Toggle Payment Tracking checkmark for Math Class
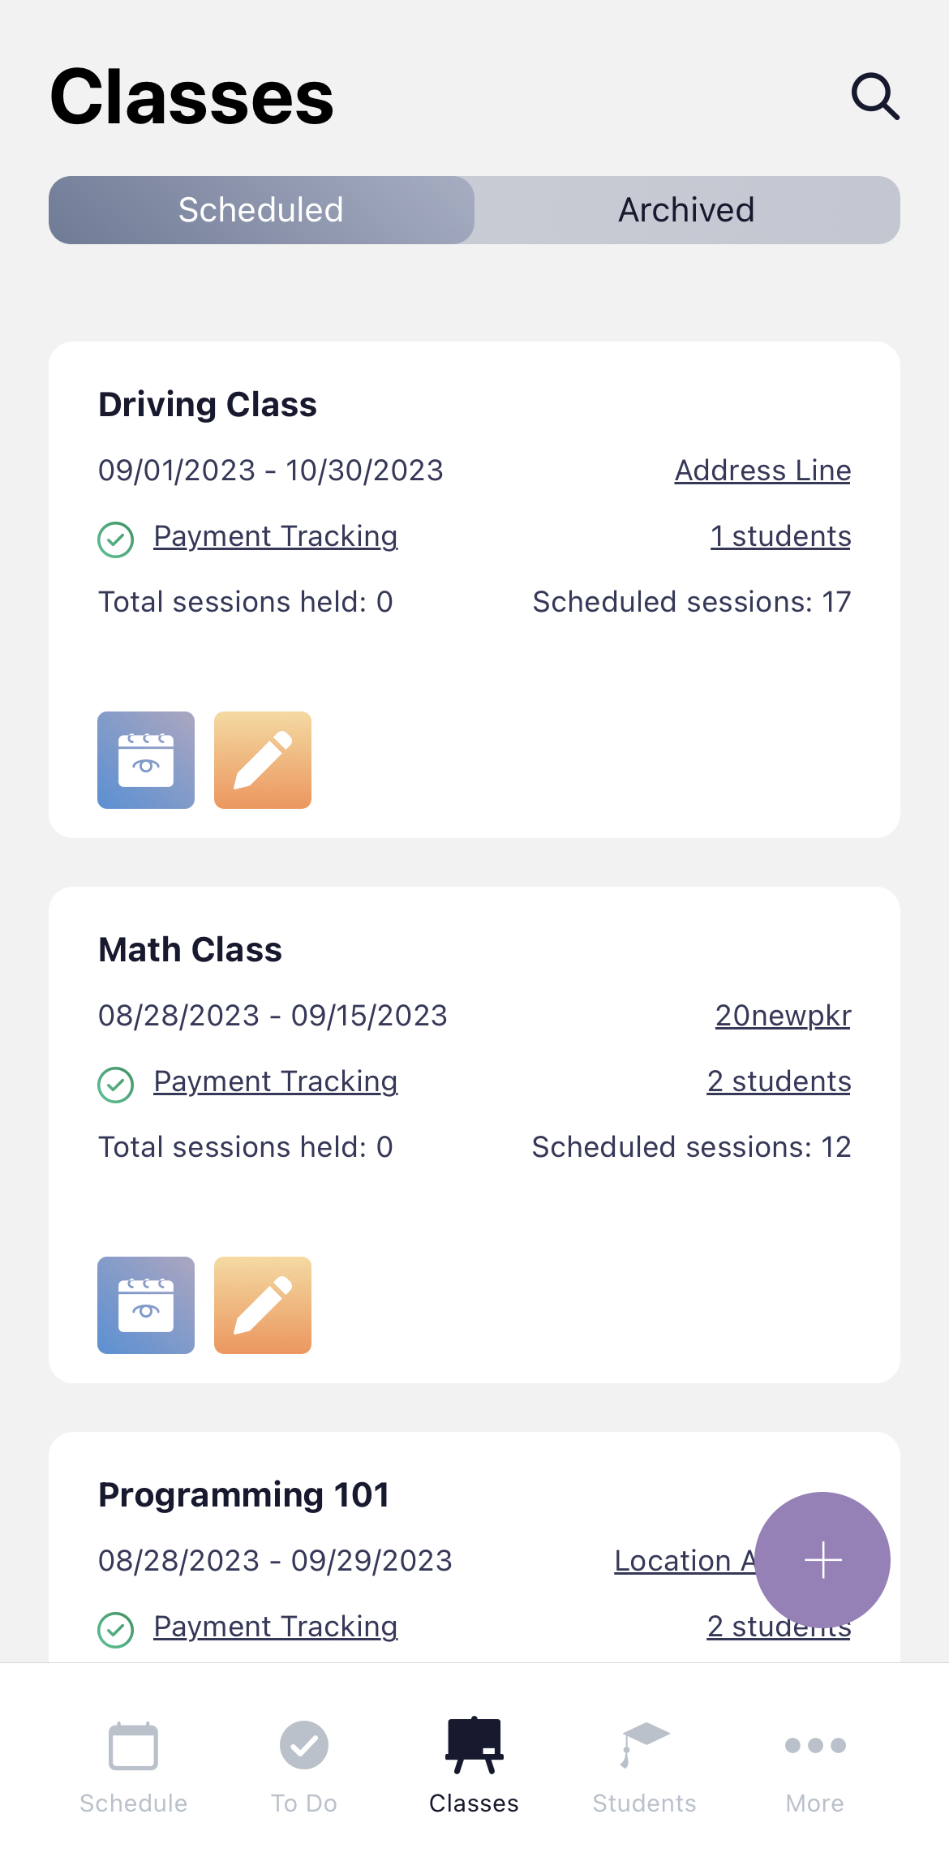Screen dimensions: 949x1857 [114, 1084]
